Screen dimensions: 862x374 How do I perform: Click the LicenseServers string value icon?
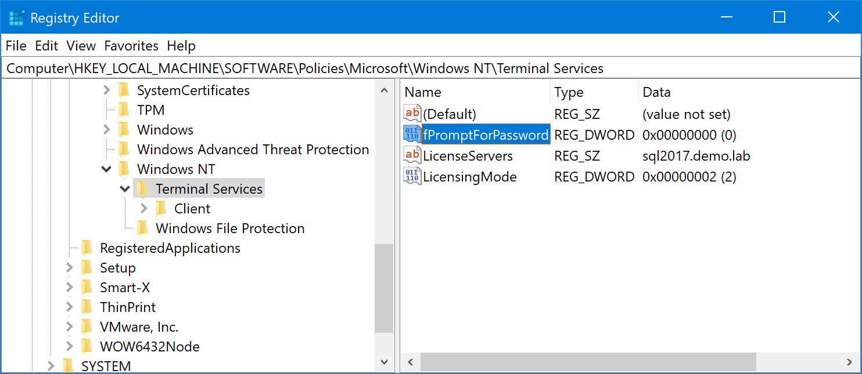[412, 156]
